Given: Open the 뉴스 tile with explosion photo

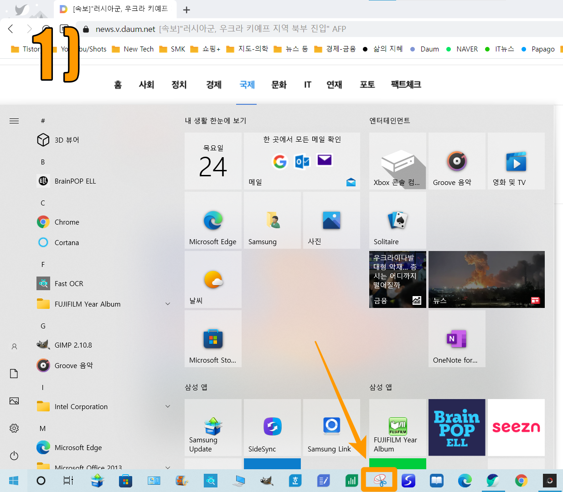Looking at the screenshot, I should coord(486,280).
